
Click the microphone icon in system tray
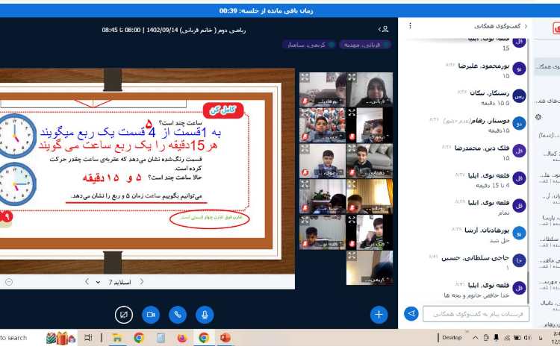[x=497, y=338]
